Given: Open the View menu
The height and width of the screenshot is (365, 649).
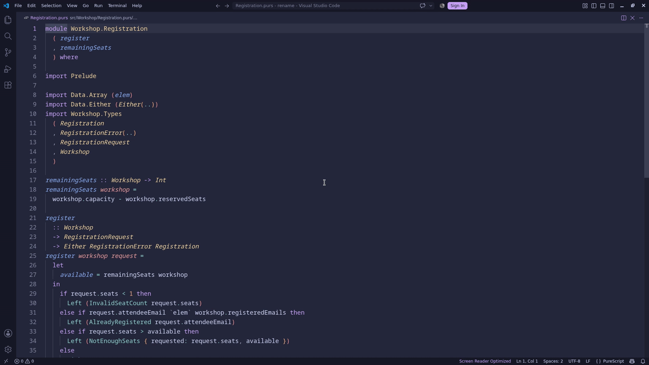Looking at the screenshot, I should 72,6.
